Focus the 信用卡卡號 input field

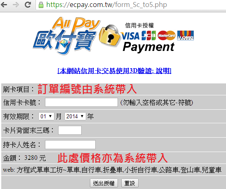(x=81, y=102)
